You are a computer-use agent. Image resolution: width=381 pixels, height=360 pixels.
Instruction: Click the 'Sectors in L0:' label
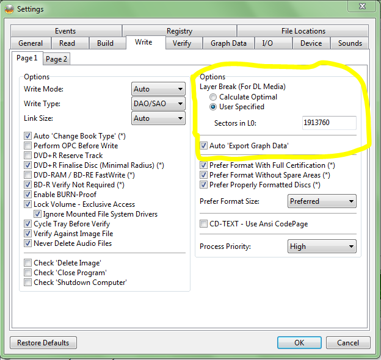click(235, 123)
